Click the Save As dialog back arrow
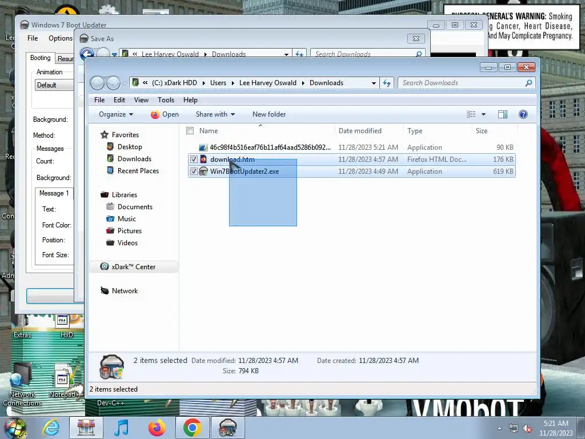585x439 pixels. [x=87, y=54]
